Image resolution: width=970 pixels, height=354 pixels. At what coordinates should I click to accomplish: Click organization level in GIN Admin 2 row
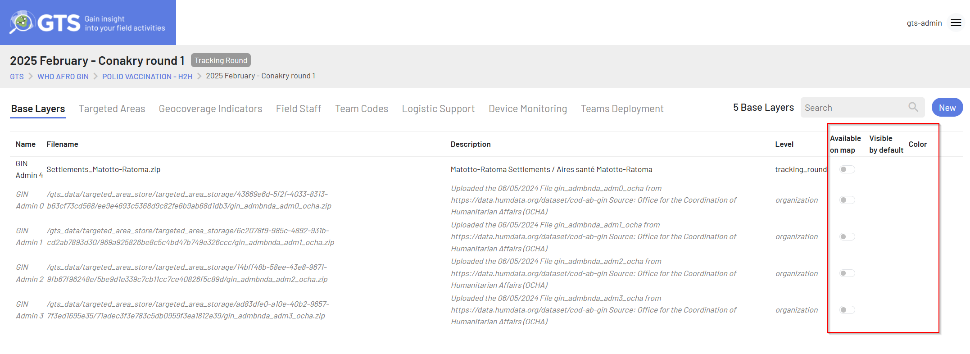[x=796, y=273]
